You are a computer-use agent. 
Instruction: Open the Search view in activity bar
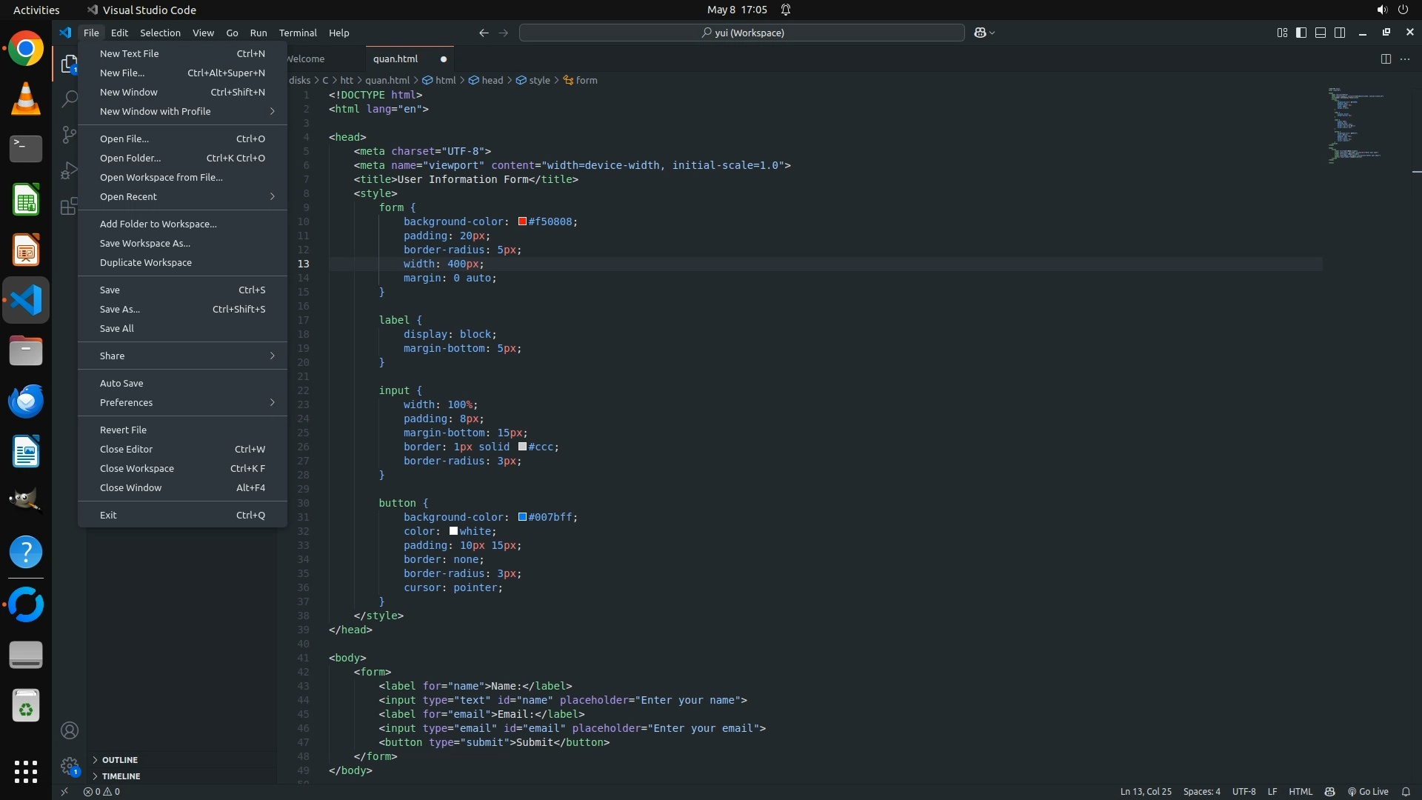click(69, 99)
